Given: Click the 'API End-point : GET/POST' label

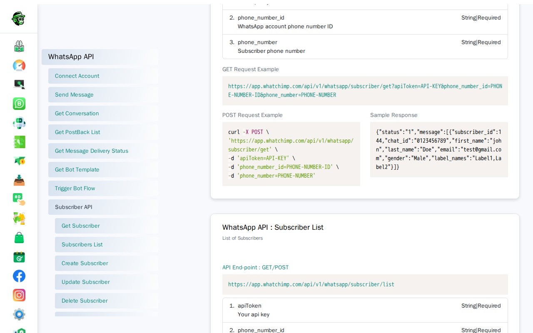Looking at the screenshot, I should tap(255, 268).
